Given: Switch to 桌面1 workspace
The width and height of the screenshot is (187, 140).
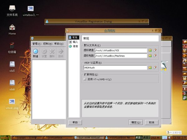Looking at the screenshot, I should (139, 138).
